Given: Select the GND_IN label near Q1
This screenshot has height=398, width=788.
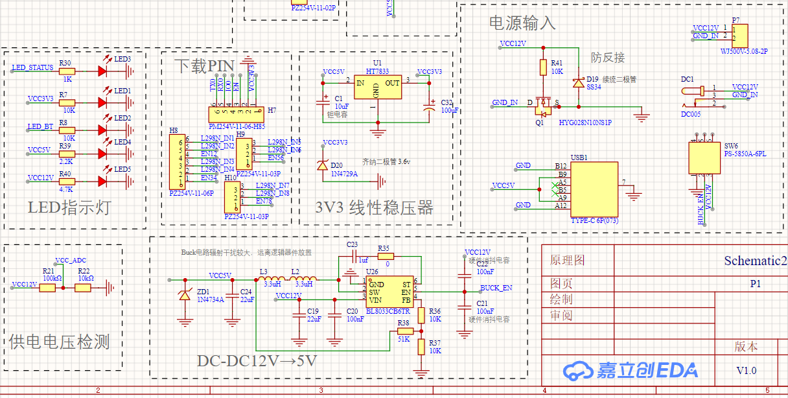Looking at the screenshot, I should point(505,102).
